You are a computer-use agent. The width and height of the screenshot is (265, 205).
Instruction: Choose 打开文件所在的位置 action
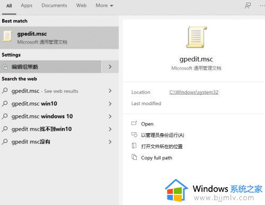click(x=162, y=147)
